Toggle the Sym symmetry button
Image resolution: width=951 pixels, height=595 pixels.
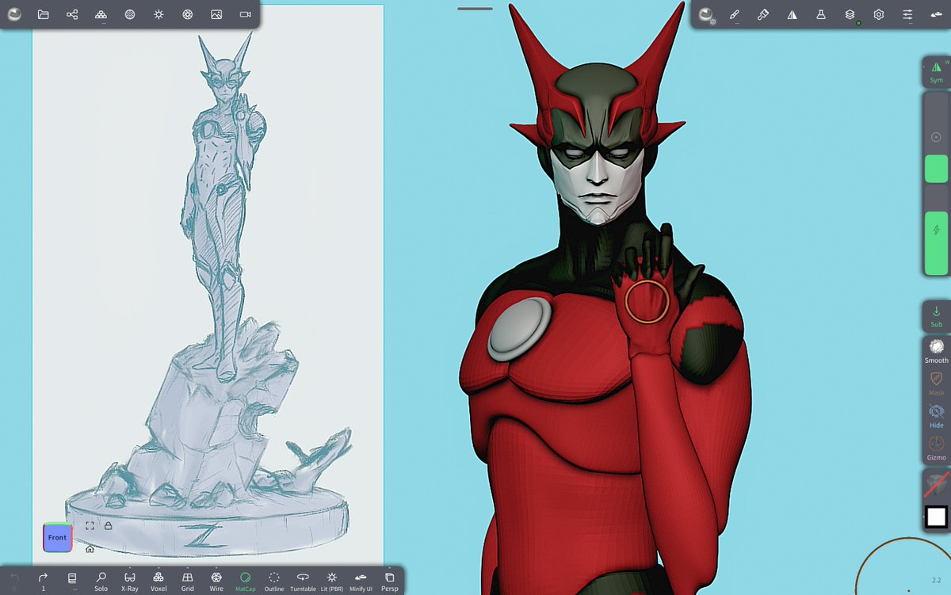coord(937,72)
